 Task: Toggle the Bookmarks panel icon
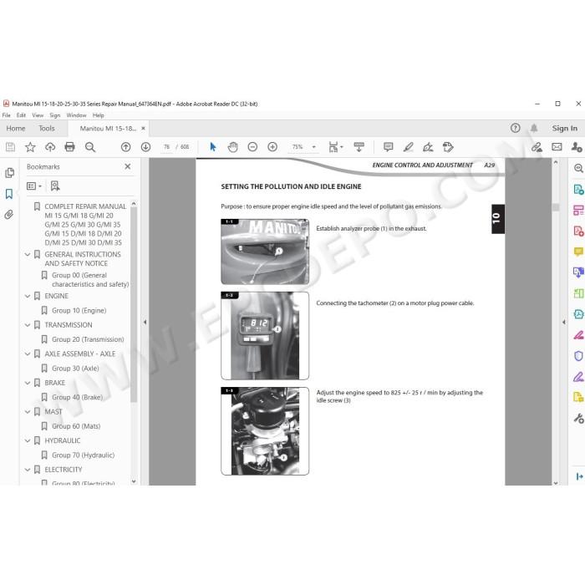point(9,194)
